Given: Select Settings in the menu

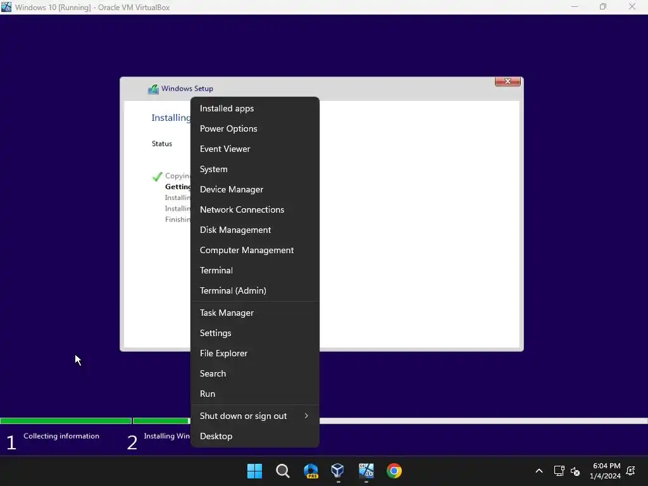Looking at the screenshot, I should [255, 333].
